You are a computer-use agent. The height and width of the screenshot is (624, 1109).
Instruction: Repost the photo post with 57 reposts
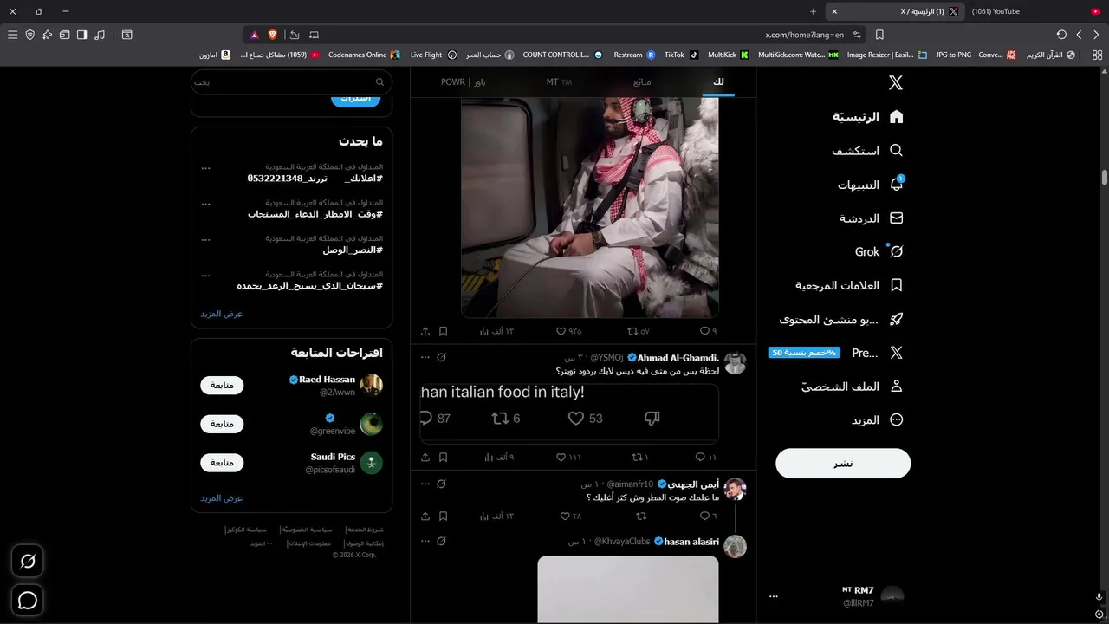pos(639,331)
